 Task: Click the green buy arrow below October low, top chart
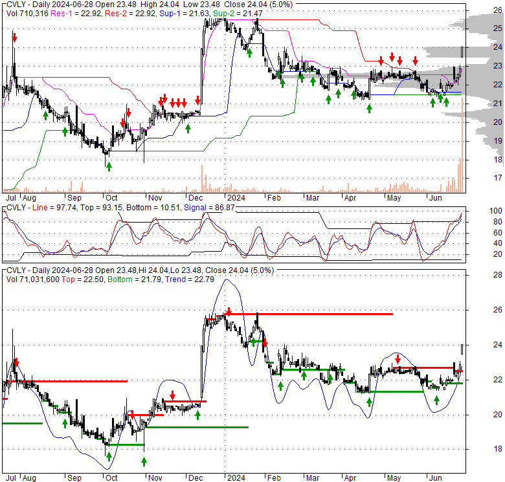pyautogui.click(x=109, y=167)
